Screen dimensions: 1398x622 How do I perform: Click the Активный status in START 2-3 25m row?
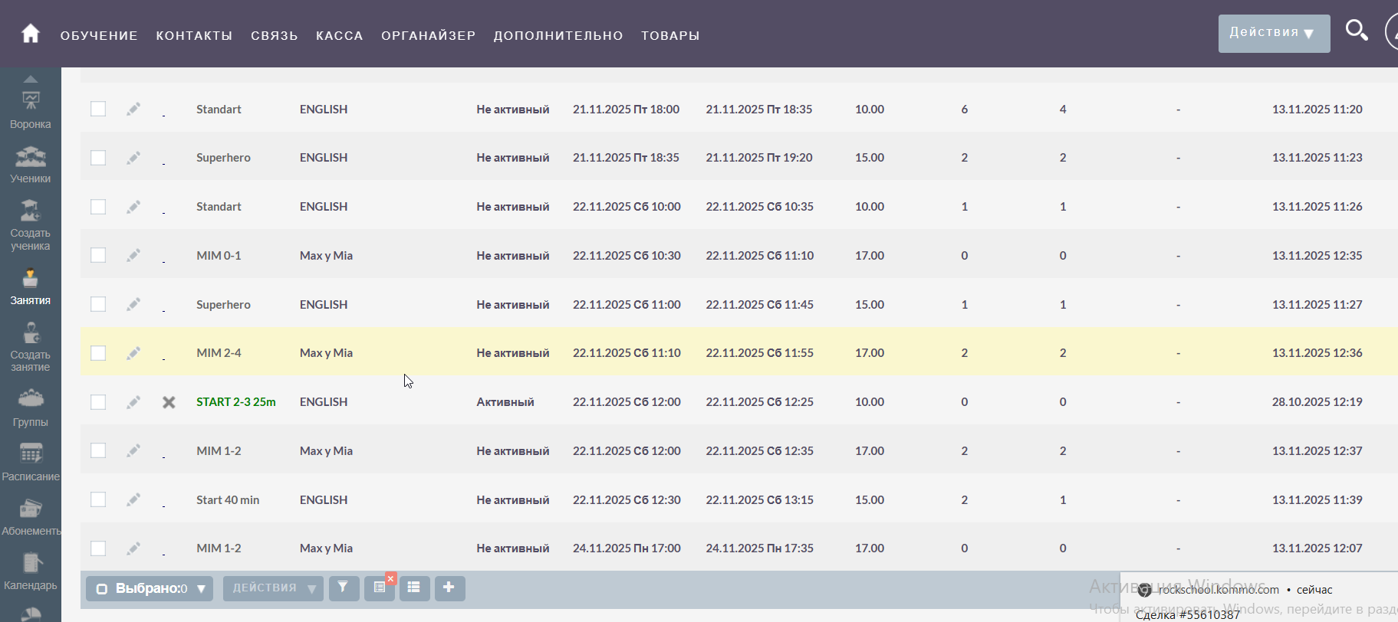(505, 402)
